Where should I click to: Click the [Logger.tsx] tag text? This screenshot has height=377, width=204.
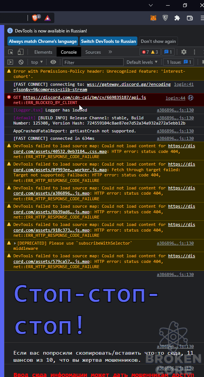(x=28, y=110)
